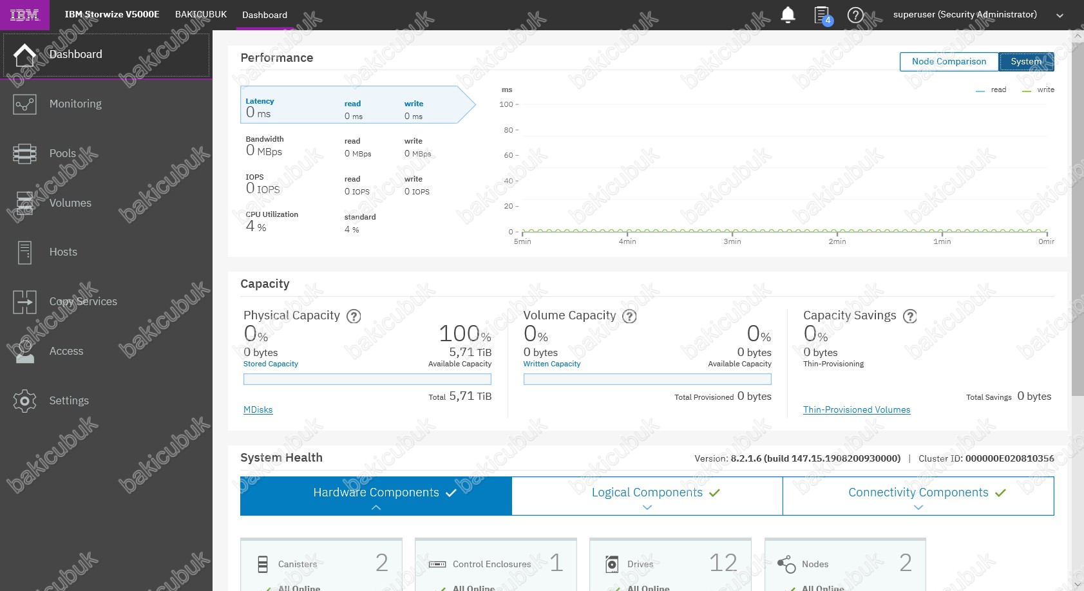The height and width of the screenshot is (591, 1084).
Task: Open the Hardware Components tab
Action: [376, 496]
